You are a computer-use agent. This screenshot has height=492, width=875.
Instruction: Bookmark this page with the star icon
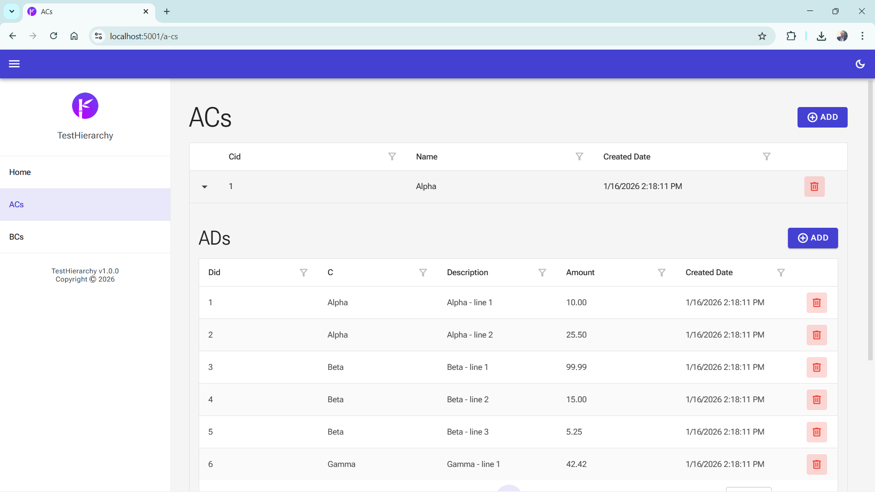[x=762, y=36]
